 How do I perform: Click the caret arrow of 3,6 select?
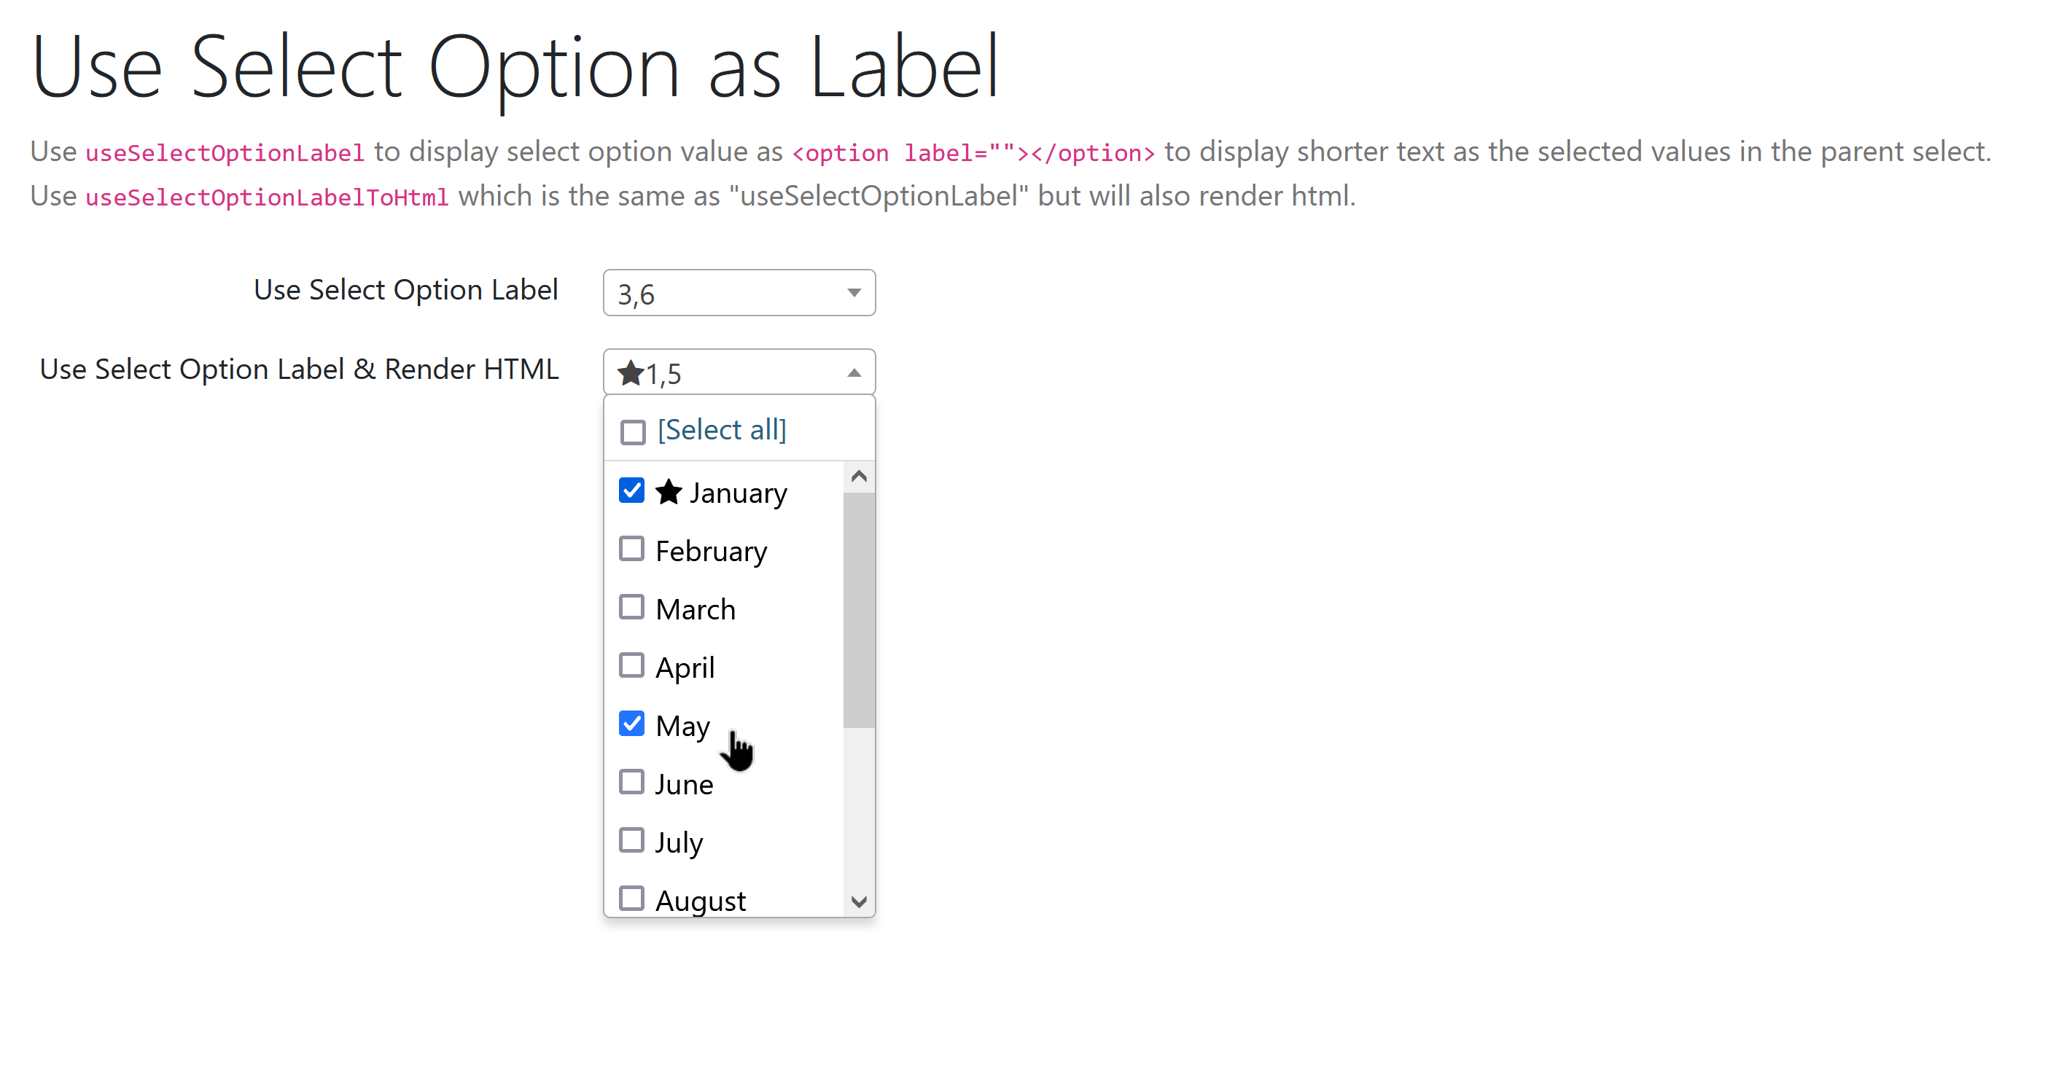pyautogui.click(x=854, y=293)
